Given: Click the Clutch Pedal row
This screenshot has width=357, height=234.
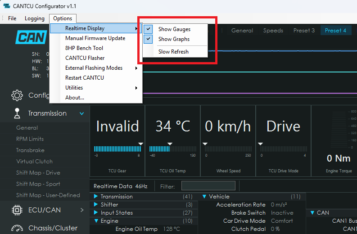Looking at the screenshot, I should click(252, 229).
